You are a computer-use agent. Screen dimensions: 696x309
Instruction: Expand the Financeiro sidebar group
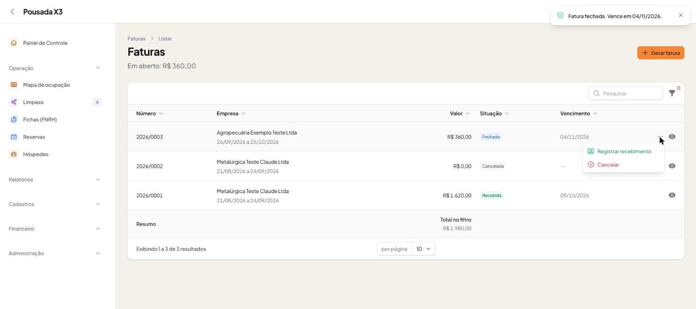pyautogui.click(x=98, y=229)
